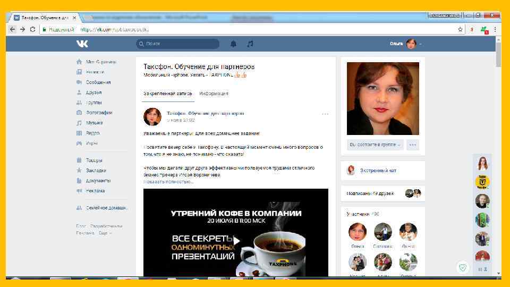Open Документы in sidebar
Screen dimensions: 510x287
pyautogui.click(x=93, y=180)
